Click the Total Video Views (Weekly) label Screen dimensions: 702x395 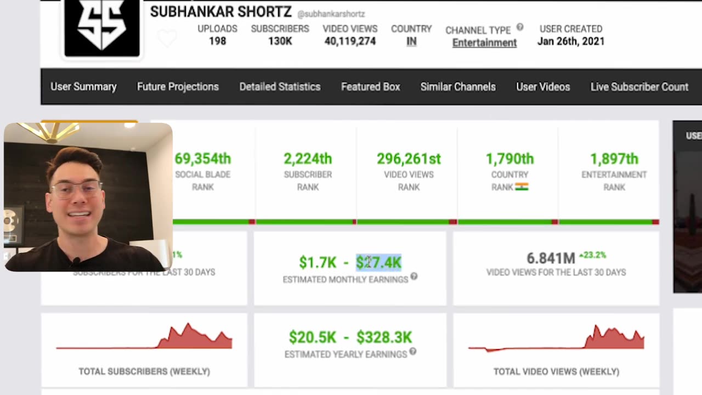(x=556, y=371)
